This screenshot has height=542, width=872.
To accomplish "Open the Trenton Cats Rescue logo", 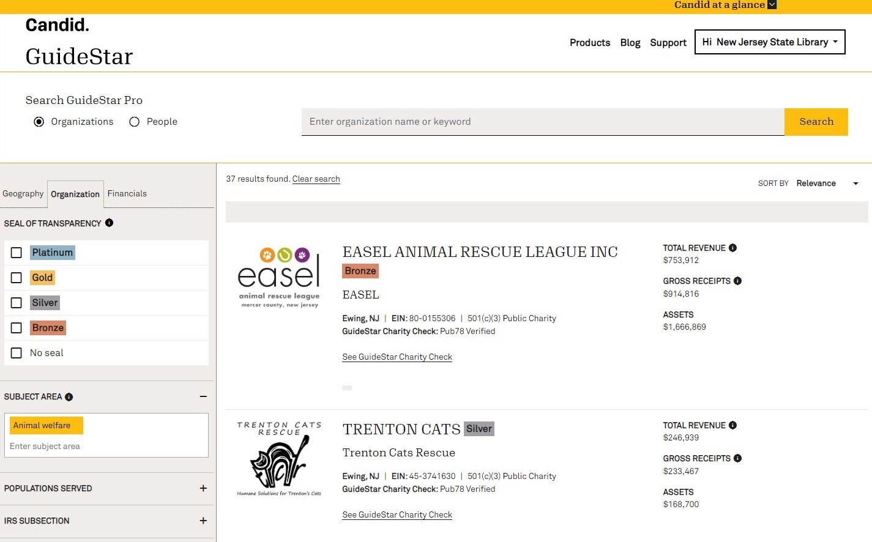I will (x=279, y=458).
